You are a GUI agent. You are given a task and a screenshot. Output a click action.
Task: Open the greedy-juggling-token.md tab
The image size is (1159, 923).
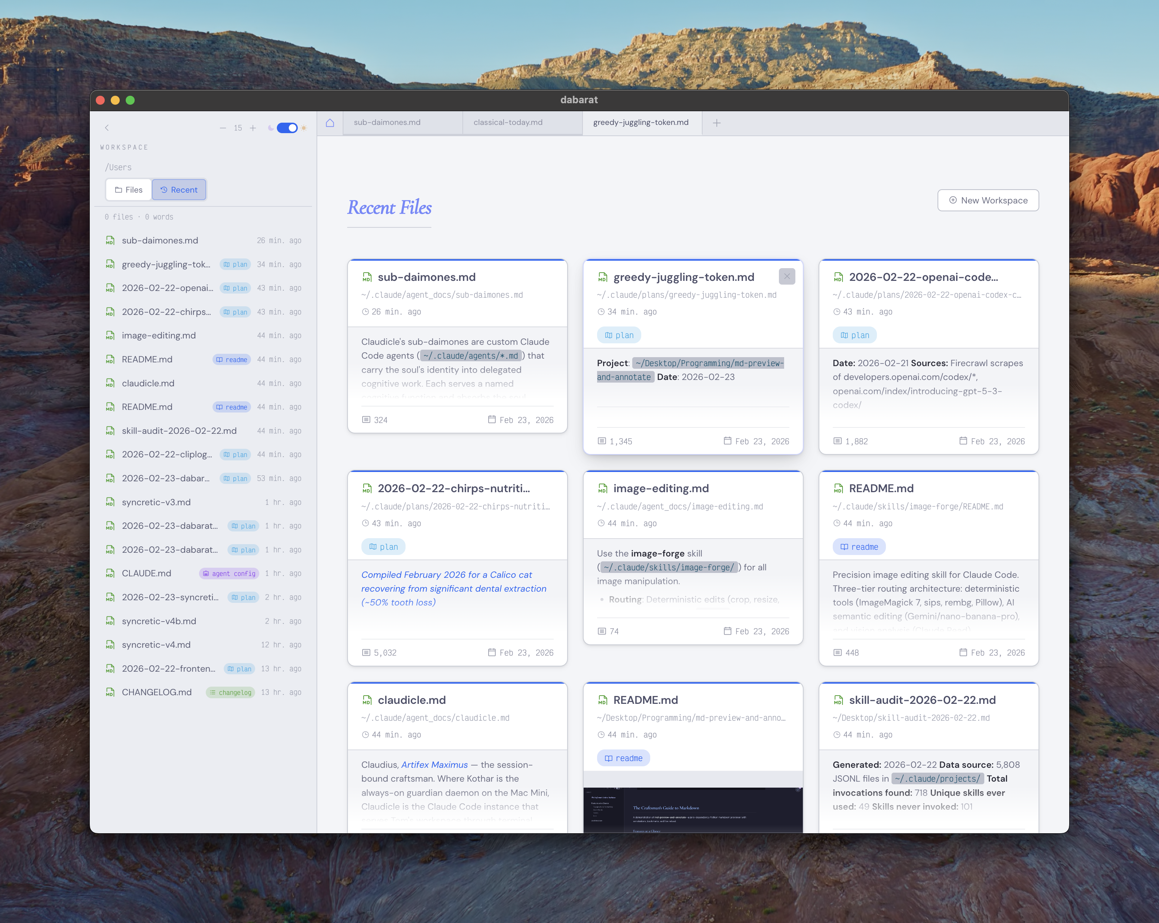click(x=641, y=123)
